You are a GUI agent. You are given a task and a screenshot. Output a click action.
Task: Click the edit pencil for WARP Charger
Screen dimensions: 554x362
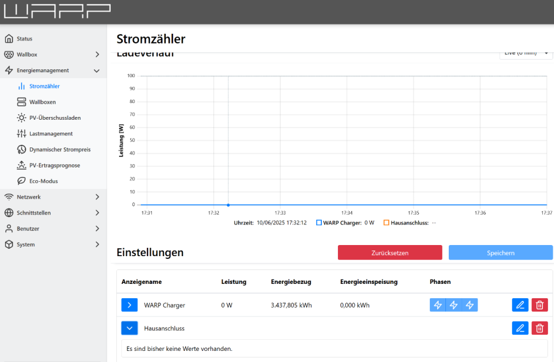(x=520, y=305)
